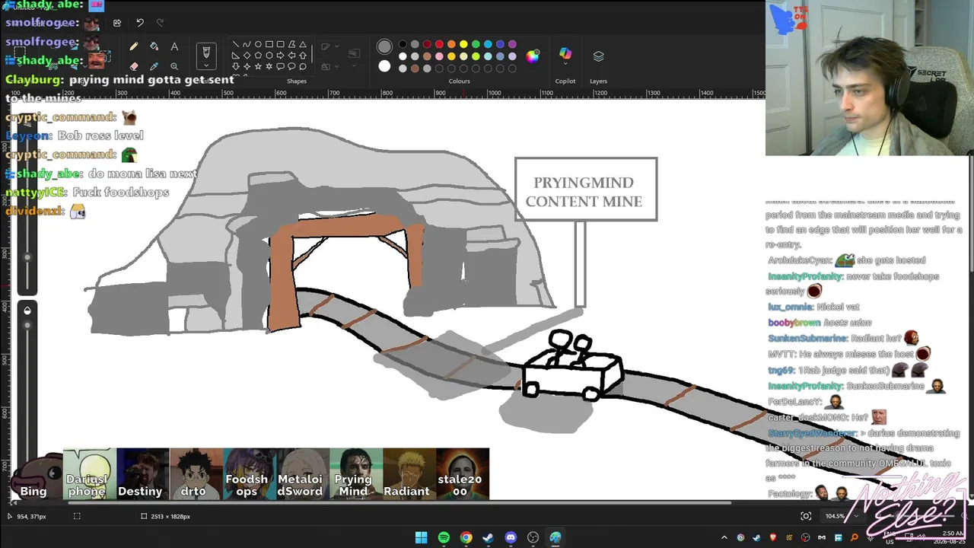974x548 pixels.
Task: Select the Fill bucket tool
Action: (x=154, y=46)
